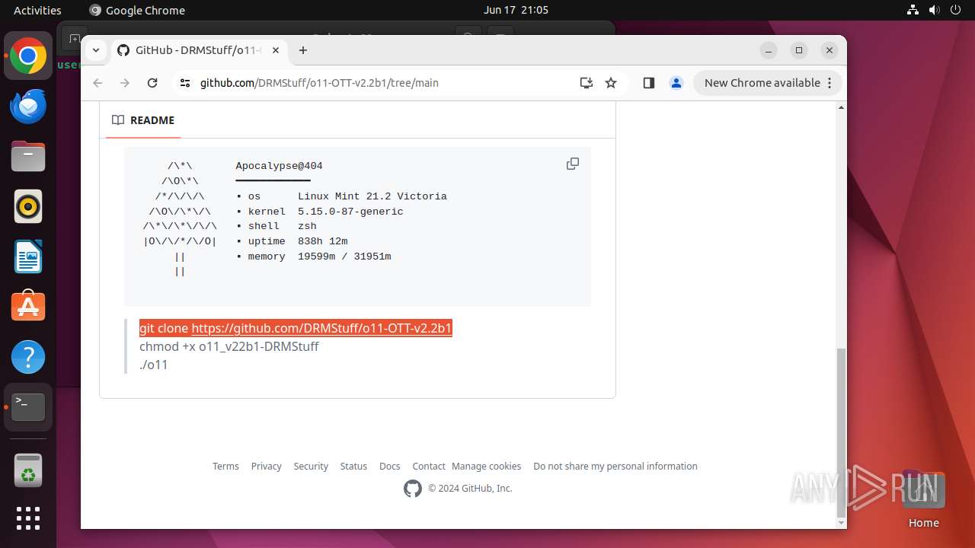Open the Help dock icon

tap(28, 357)
